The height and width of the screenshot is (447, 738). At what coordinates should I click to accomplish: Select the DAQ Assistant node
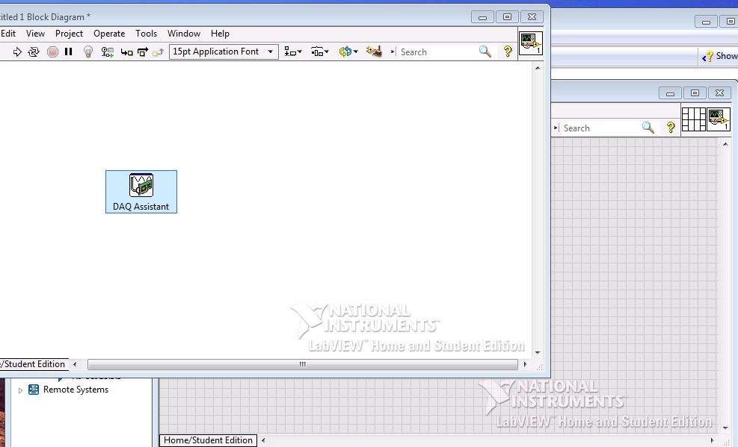[x=141, y=192]
